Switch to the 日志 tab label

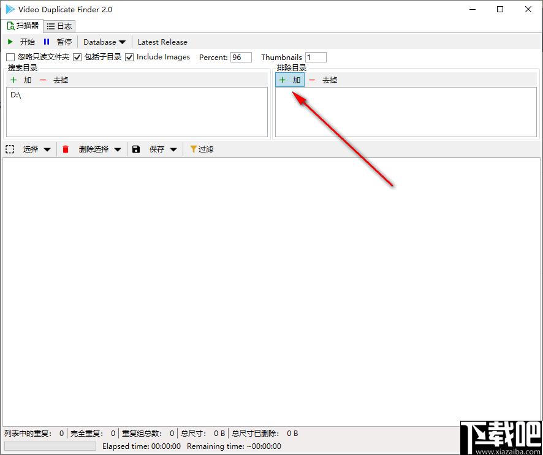pos(64,26)
